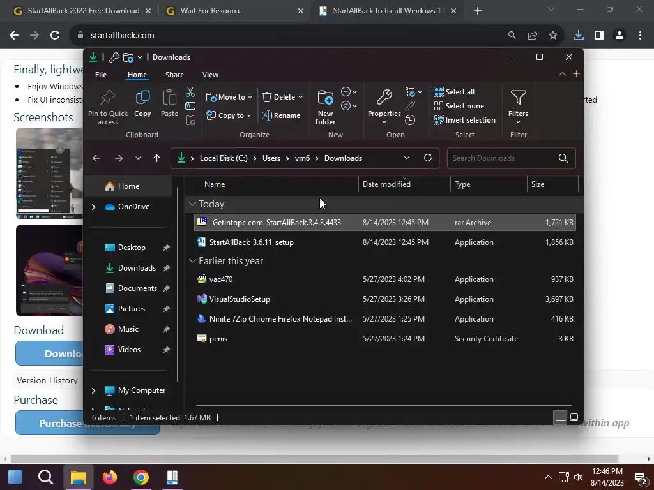
Task: Open Firefox from the taskbar
Action: [110, 477]
